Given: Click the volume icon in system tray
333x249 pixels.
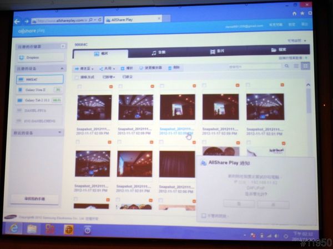Looking at the screenshot, I should point(276,236).
